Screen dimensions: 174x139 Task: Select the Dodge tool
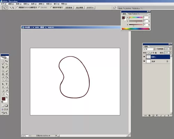tap(7, 80)
